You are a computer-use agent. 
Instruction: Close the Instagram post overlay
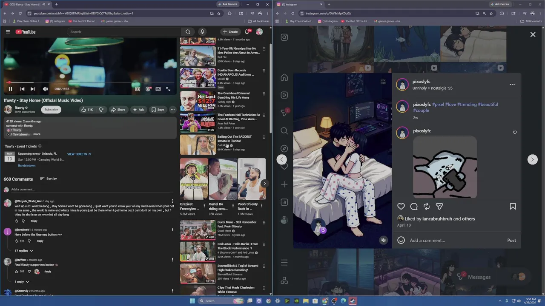(x=533, y=34)
